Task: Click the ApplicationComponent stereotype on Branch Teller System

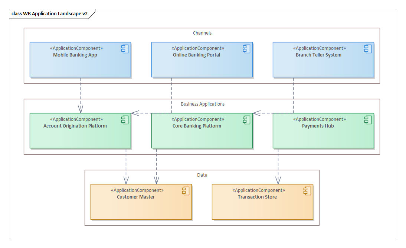Action: click(320, 48)
